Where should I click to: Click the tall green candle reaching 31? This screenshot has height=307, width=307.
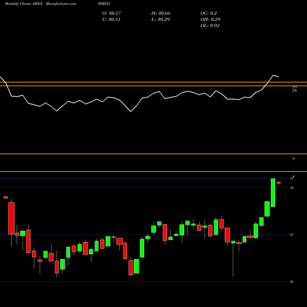point(273,193)
